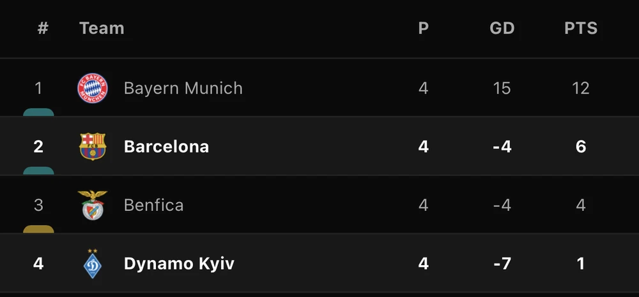This screenshot has height=297, width=639.
Task: Click the P played column header
Action: click(x=423, y=29)
